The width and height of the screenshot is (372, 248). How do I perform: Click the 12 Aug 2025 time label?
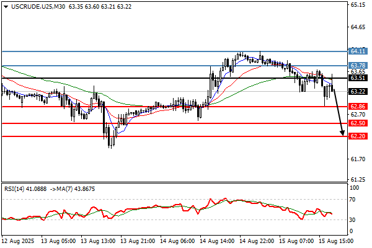point(18,241)
